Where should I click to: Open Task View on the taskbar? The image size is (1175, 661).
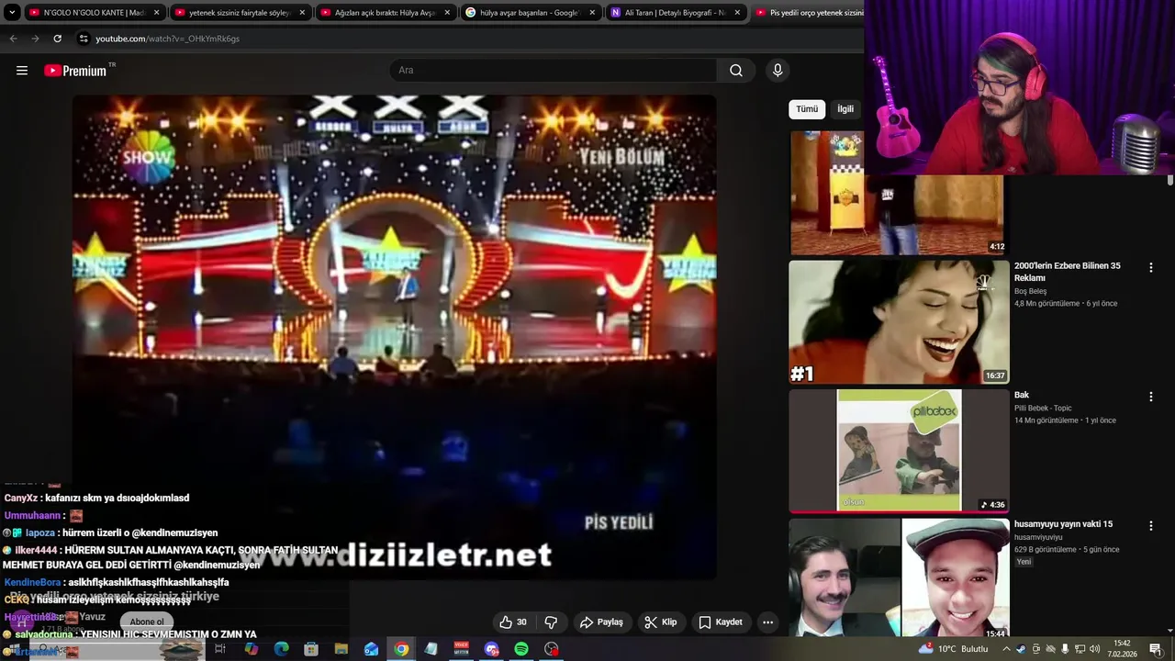click(220, 649)
